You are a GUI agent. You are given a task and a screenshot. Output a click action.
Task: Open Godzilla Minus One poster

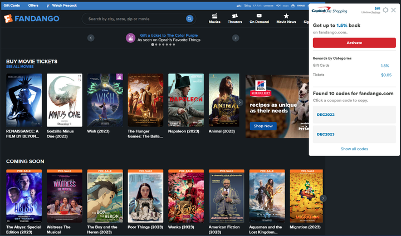coord(65,100)
